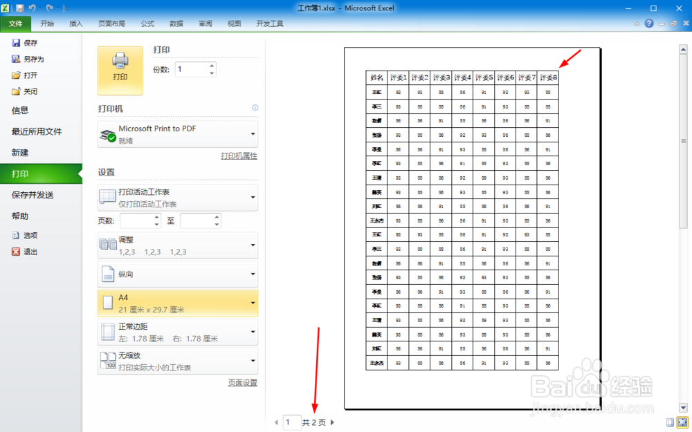This screenshot has width=692, height=432.
Task: Close the workbook with the ribbon X icon
Action: tap(686, 24)
